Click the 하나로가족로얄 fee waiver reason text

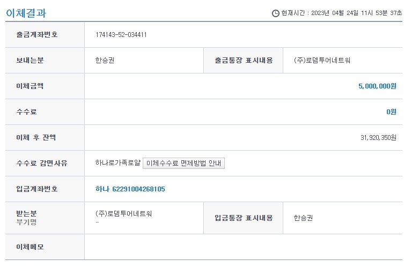coord(117,164)
